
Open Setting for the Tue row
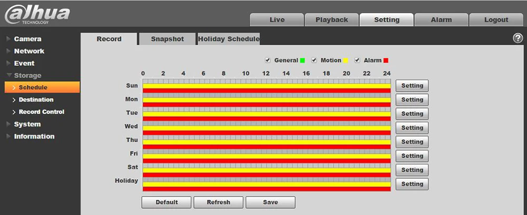click(412, 114)
